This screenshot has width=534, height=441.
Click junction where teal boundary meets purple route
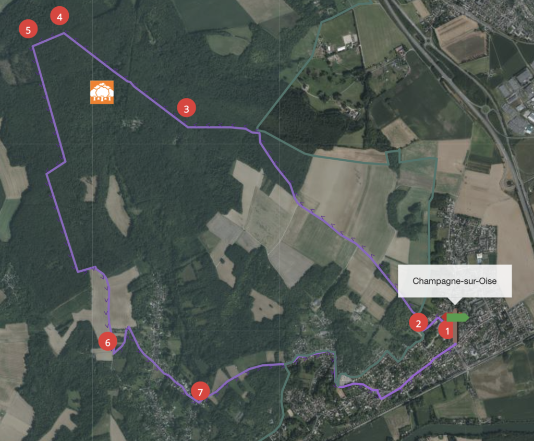pyautogui.click(x=257, y=130)
